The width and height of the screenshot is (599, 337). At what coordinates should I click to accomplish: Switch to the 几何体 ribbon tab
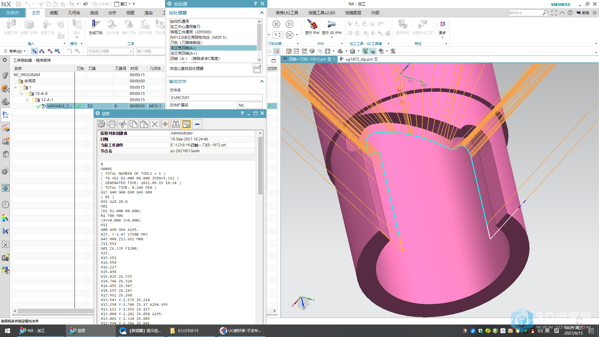(x=74, y=13)
